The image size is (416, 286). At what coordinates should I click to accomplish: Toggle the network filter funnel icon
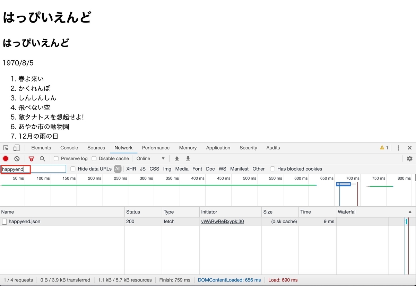32,159
